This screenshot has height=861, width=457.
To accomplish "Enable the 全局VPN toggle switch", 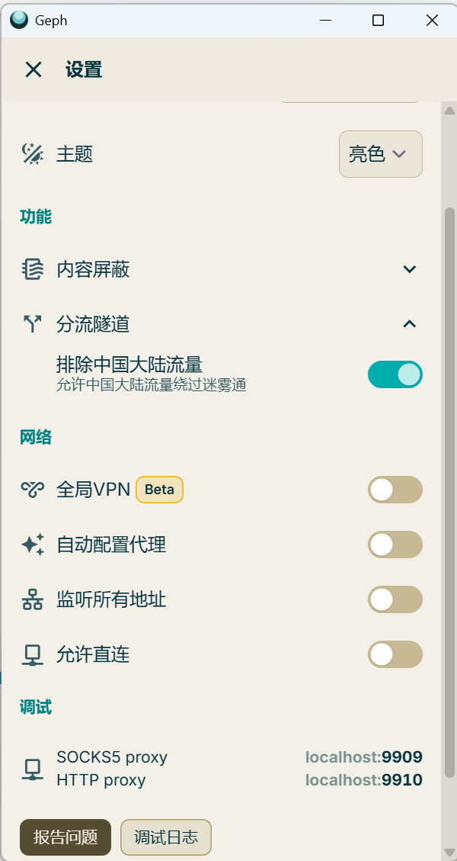I will (x=395, y=490).
